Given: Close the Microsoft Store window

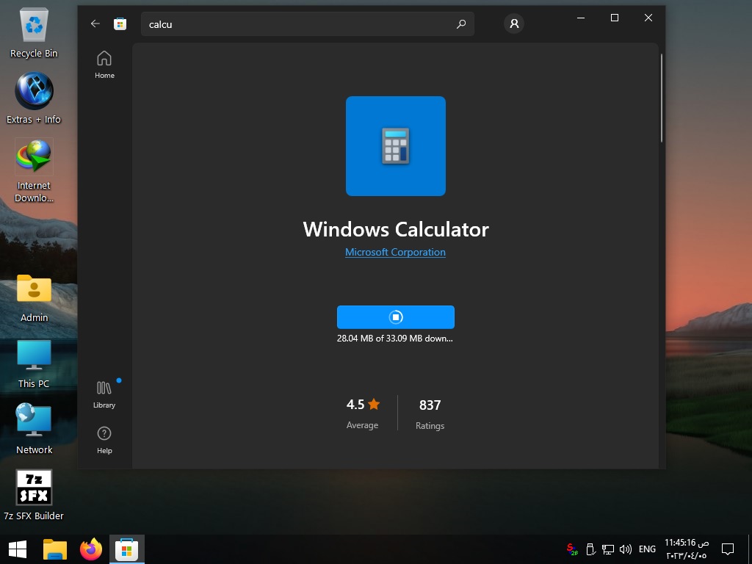Looking at the screenshot, I should pos(648,18).
